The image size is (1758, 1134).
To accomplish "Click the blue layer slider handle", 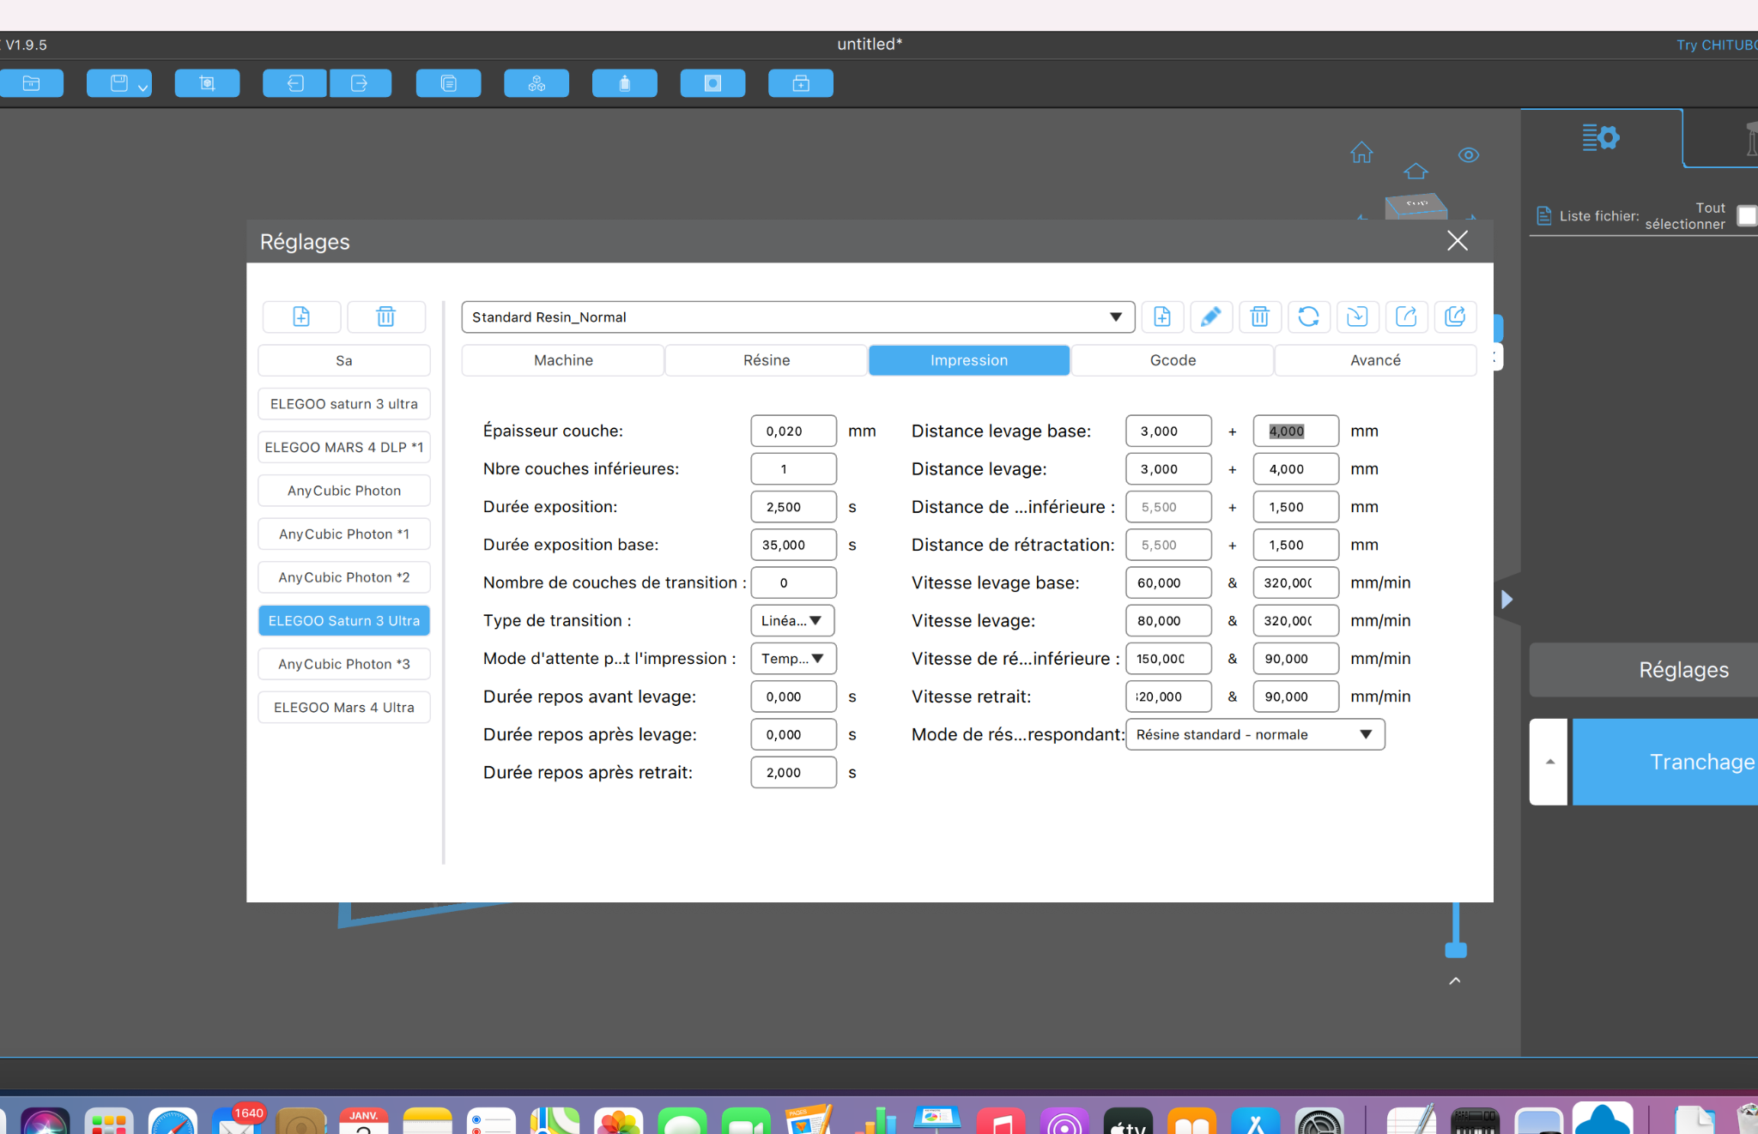I will click(1456, 950).
